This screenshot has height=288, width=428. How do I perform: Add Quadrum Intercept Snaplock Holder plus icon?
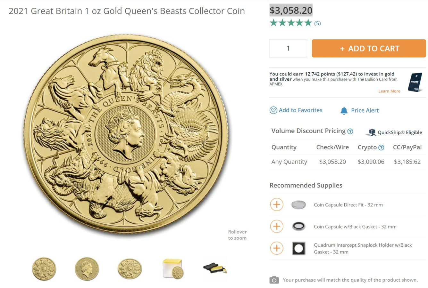pos(277,248)
